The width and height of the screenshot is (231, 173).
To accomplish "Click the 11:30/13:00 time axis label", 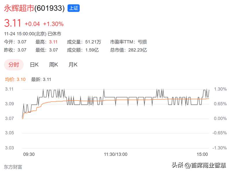I will click(x=116, y=154).
